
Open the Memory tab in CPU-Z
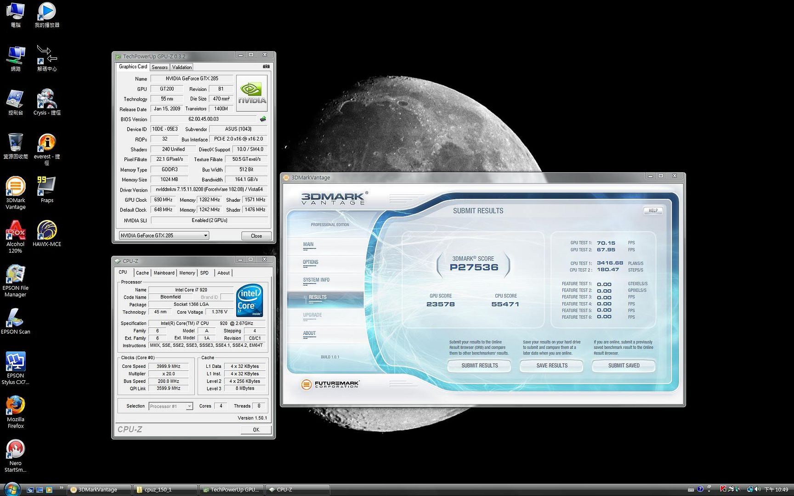(187, 273)
